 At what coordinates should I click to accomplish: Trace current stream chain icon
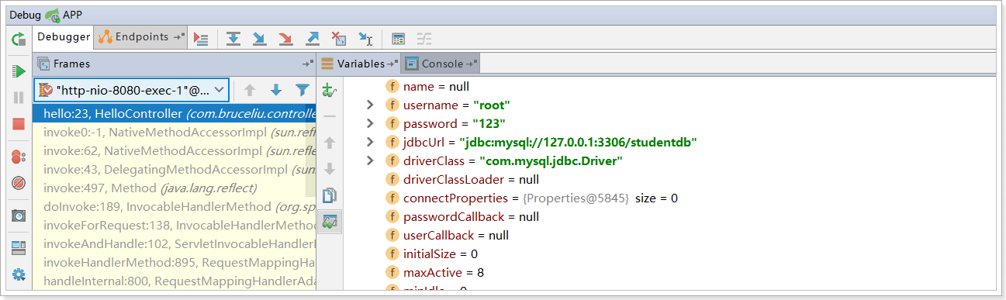[424, 38]
